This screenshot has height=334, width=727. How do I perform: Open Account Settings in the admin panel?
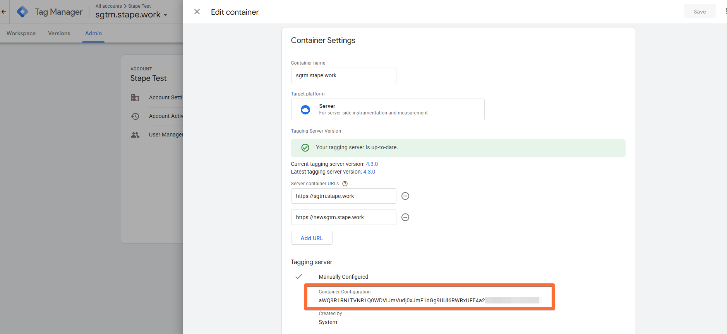[166, 97]
